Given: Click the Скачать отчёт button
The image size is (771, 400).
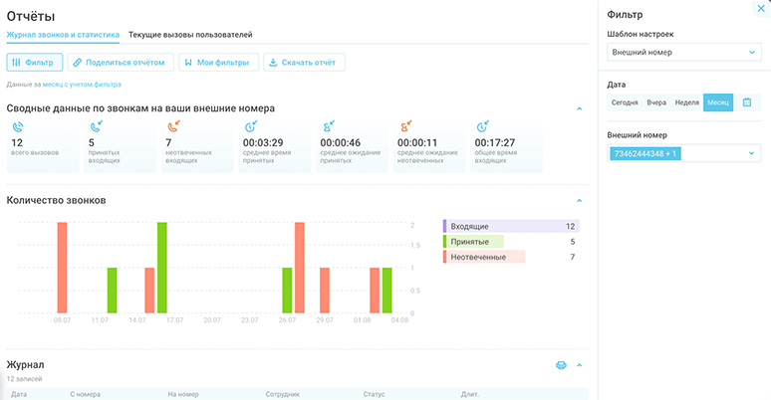Looking at the screenshot, I should click(302, 63).
